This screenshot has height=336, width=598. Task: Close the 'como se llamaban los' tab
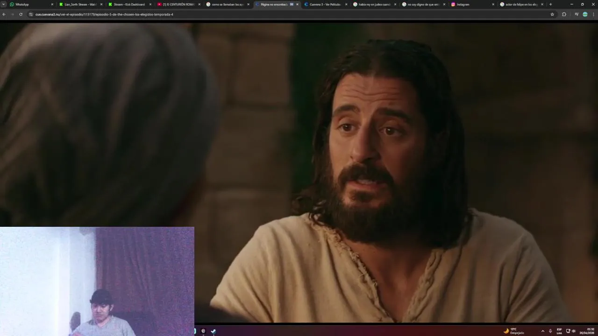click(x=249, y=4)
